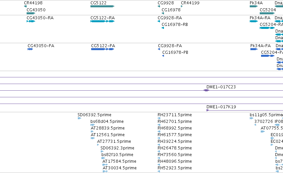The image size is (283, 173).
Task: Select EST RH26478.5prime
Action: tap(159, 151)
